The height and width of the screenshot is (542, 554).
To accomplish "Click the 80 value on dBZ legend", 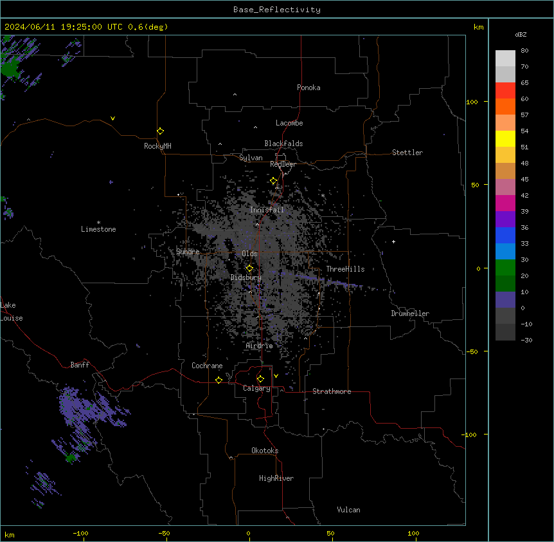I will pyautogui.click(x=524, y=51).
